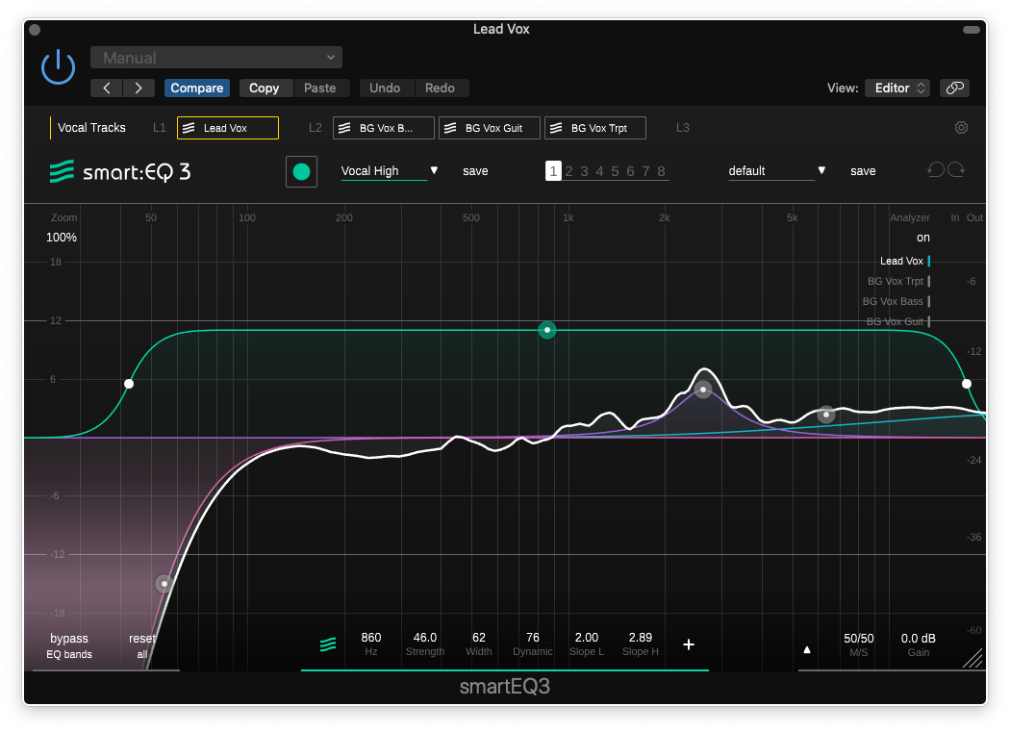Click the 860 Hz frequency value
The height and width of the screenshot is (732, 1010).
click(x=371, y=638)
